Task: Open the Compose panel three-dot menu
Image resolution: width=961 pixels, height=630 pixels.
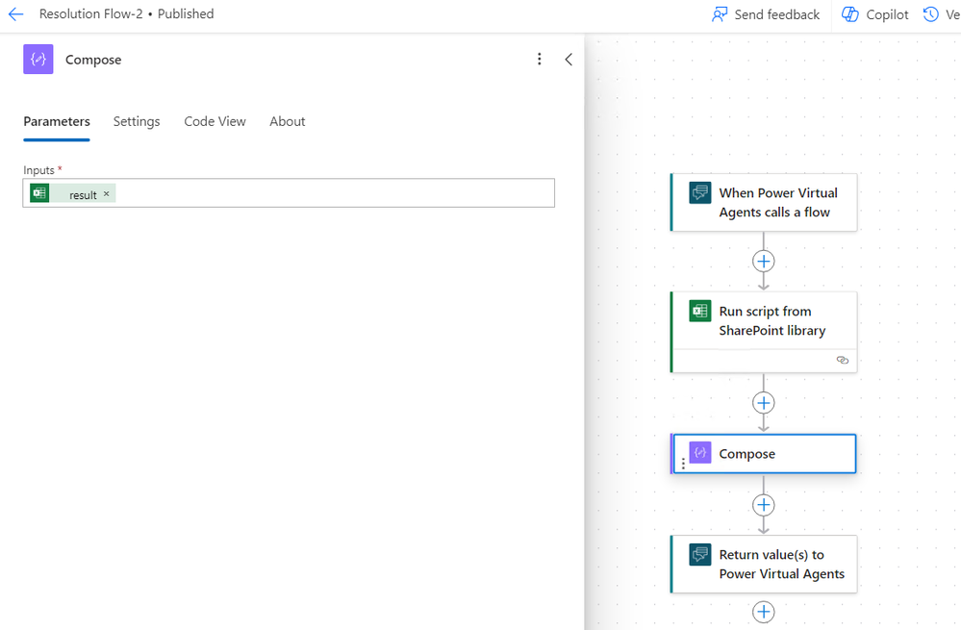Action: 539,60
